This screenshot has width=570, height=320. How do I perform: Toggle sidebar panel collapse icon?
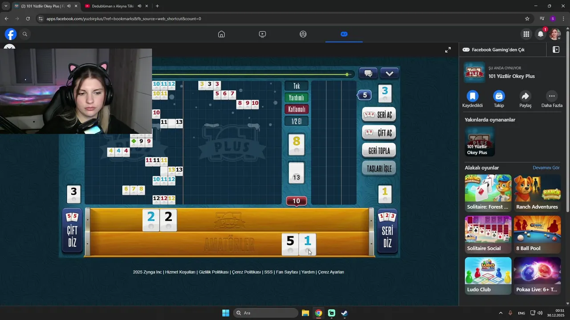(556, 50)
